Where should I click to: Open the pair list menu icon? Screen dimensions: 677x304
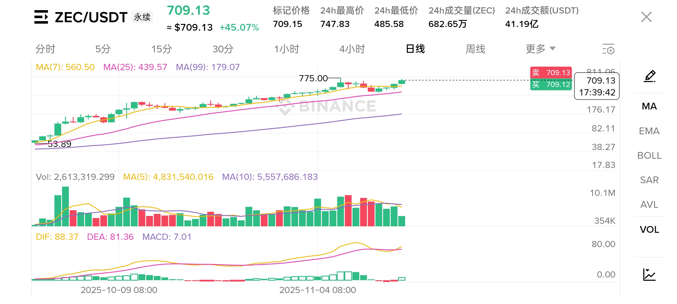(41, 17)
